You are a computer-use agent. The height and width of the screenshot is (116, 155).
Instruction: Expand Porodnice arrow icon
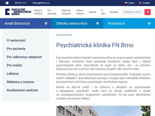point(149,23)
